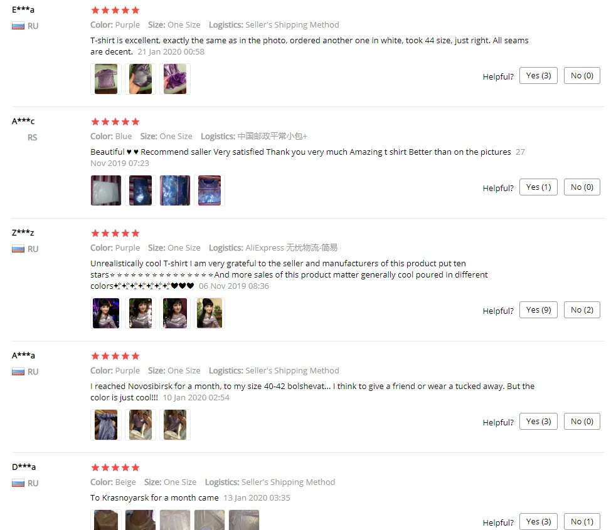Open white package photo in A***c's review
The width and height of the screenshot is (616, 530).
coord(106,190)
